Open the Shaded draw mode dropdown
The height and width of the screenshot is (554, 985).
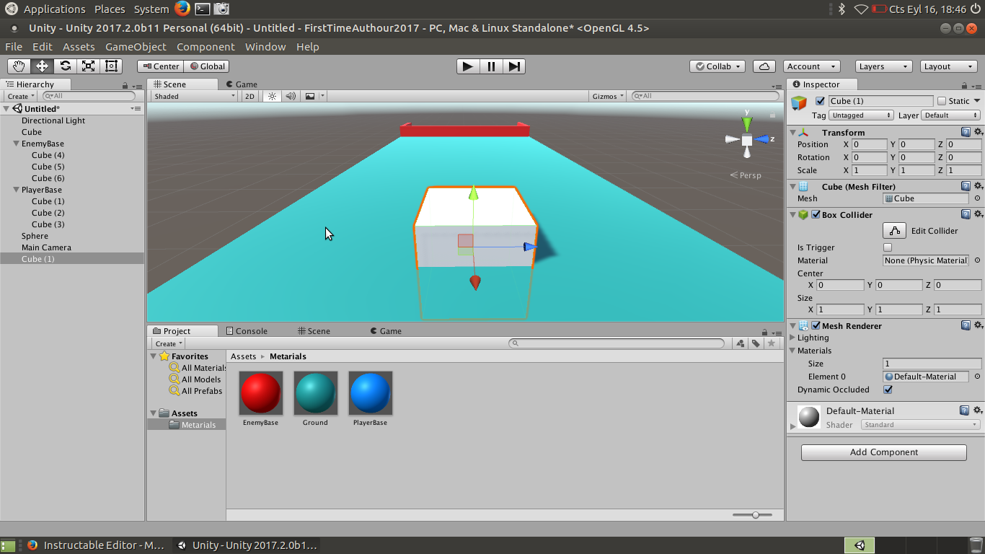point(194,96)
